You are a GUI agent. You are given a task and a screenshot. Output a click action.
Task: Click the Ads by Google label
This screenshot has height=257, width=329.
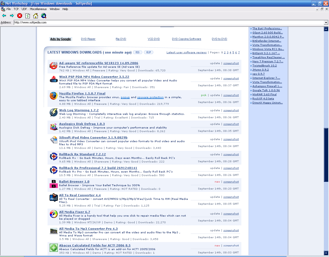point(61,39)
